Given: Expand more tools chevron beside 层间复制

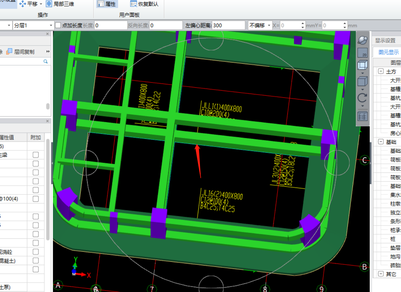Looking at the screenshot, I should [48, 52].
